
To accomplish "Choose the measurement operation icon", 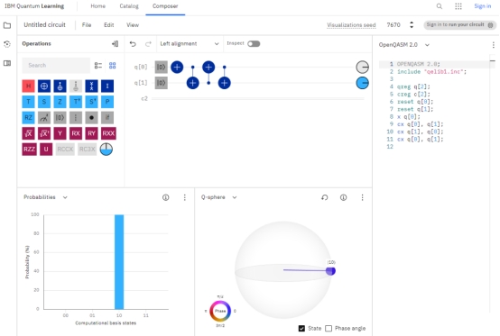I will [x=44, y=117].
